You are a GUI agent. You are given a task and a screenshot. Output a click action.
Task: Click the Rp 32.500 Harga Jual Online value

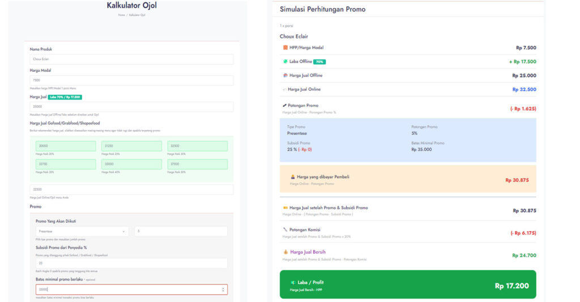point(524,89)
